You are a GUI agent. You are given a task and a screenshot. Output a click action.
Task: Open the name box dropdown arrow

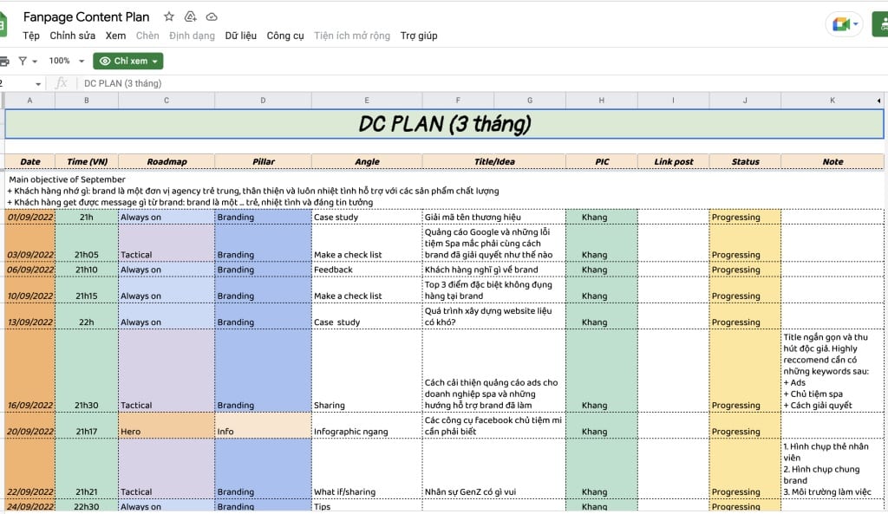coord(38,84)
